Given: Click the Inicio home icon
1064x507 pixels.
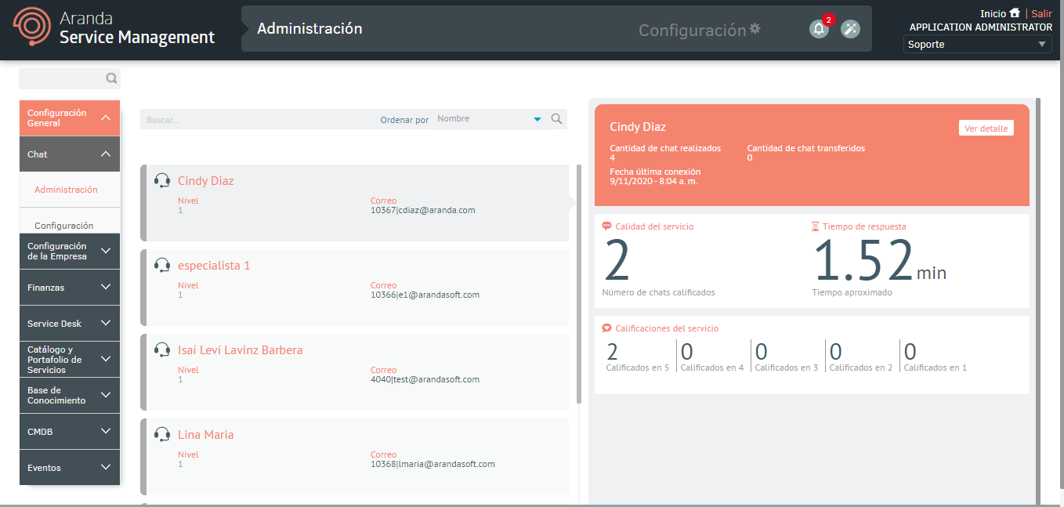Looking at the screenshot, I should coord(1015,13).
